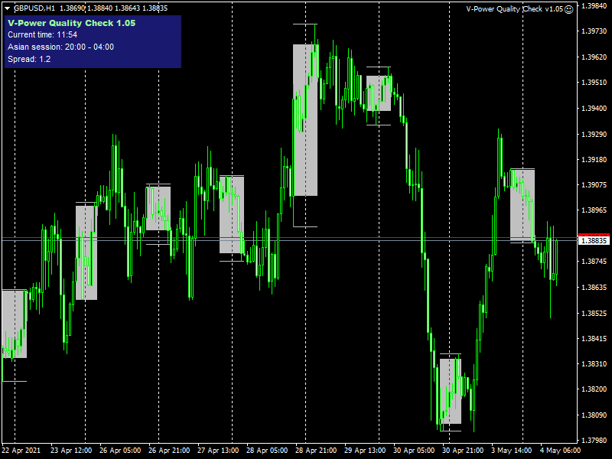Click the Spread: 1.2 readout
Image resolution: width=612 pixels, height=459 pixels.
29,60
